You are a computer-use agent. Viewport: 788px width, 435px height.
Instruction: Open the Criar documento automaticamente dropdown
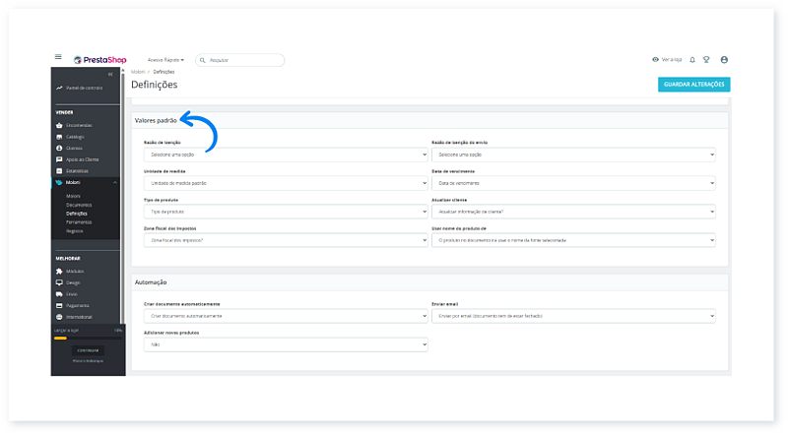coord(285,316)
